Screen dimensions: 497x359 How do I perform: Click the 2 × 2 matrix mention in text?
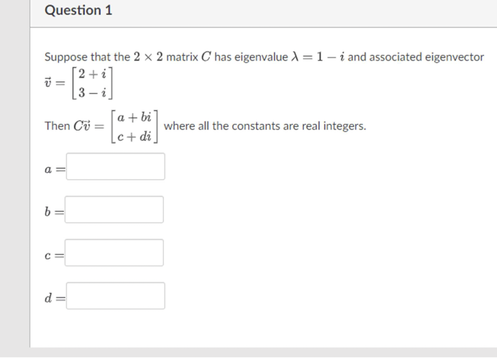pyautogui.click(x=148, y=56)
